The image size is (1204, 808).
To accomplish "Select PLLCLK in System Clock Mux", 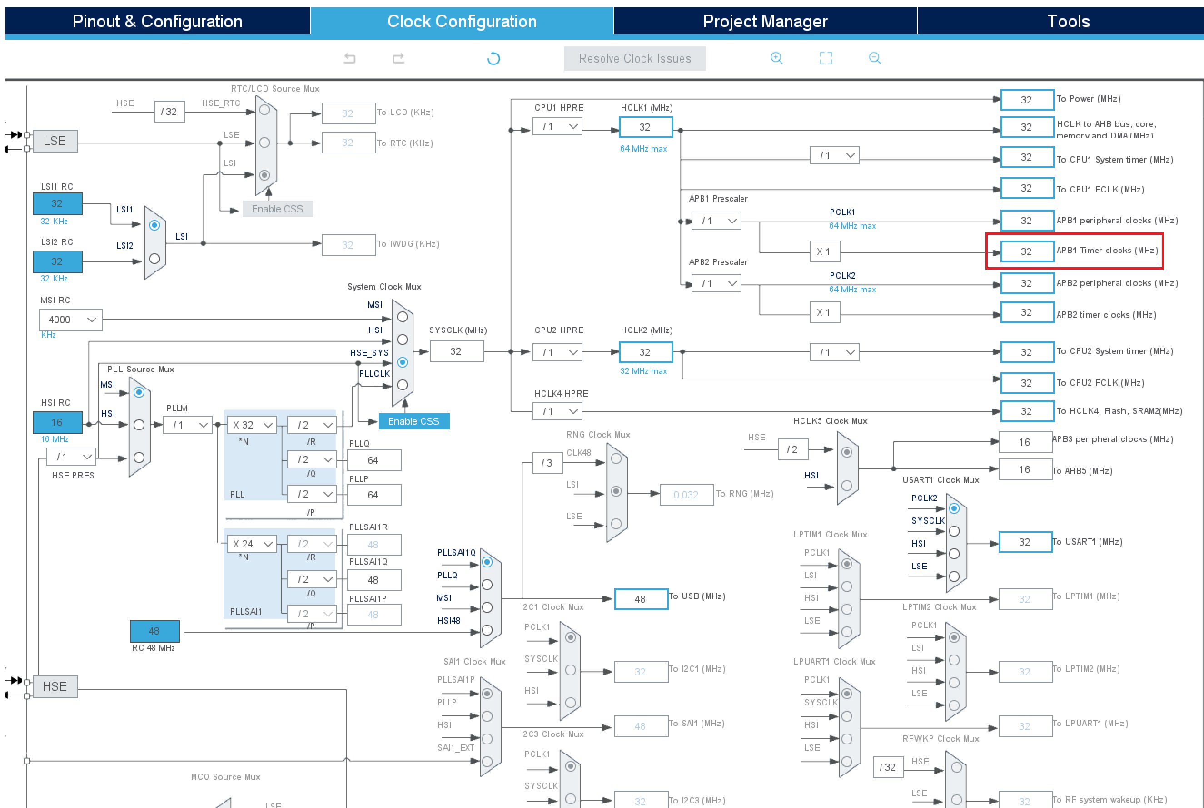I will [403, 385].
